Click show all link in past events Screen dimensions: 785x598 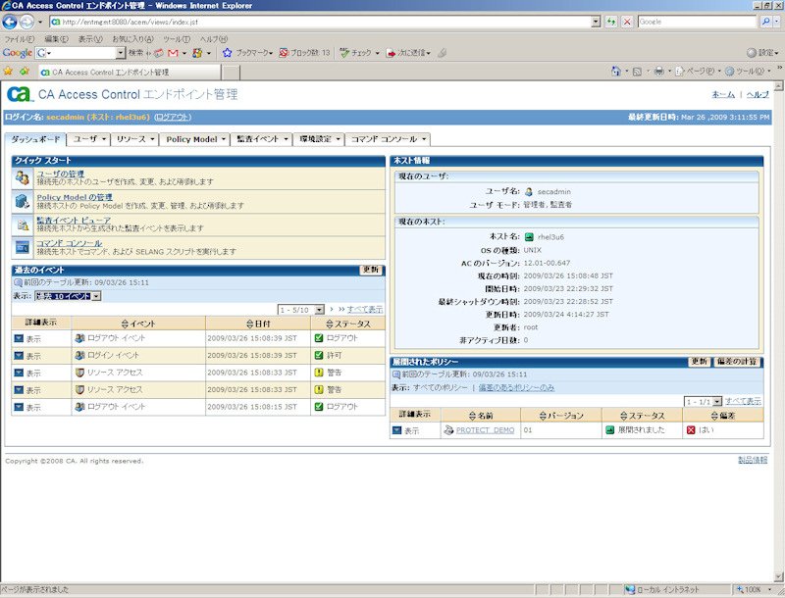[x=365, y=310]
